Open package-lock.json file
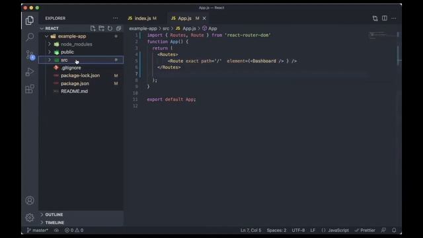 80,75
